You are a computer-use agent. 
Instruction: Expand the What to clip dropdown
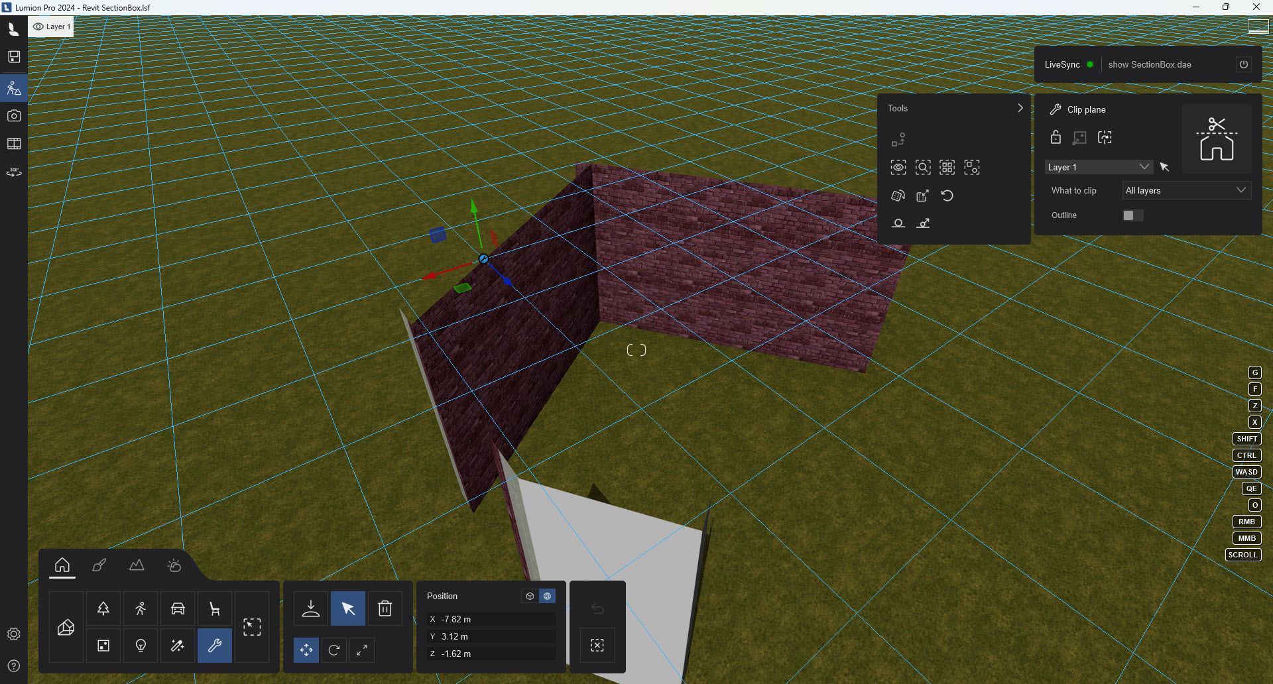point(1185,190)
